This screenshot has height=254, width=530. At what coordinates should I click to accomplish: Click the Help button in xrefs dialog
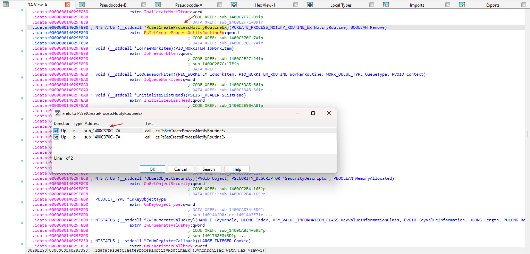(x=237, y=169)
